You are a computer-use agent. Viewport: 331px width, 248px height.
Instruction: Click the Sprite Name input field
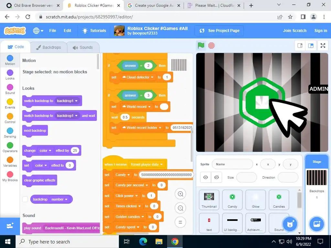(x=232, y=164)
